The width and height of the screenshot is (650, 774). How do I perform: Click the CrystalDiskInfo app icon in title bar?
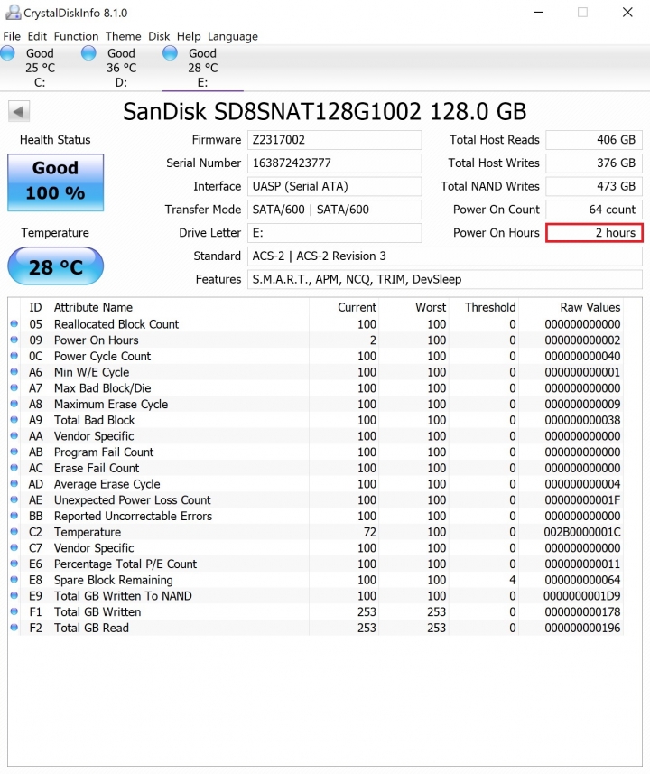click(13, 13)
